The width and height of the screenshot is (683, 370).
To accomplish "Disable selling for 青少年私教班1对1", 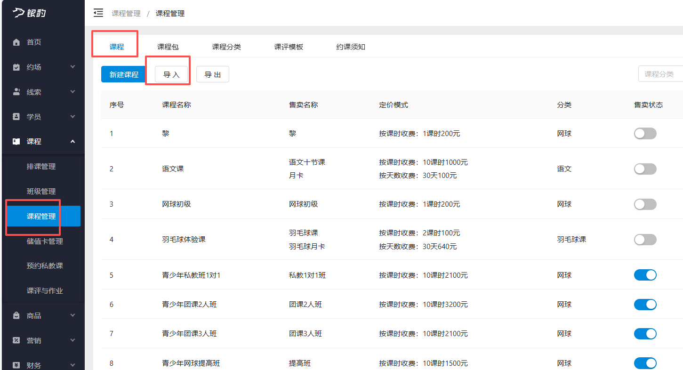I will (645, 274).
